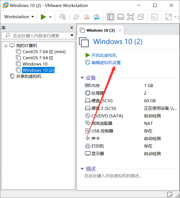Screen dimensions: 180x198
Task: Click the library search input field
Action: click(38, 36)
